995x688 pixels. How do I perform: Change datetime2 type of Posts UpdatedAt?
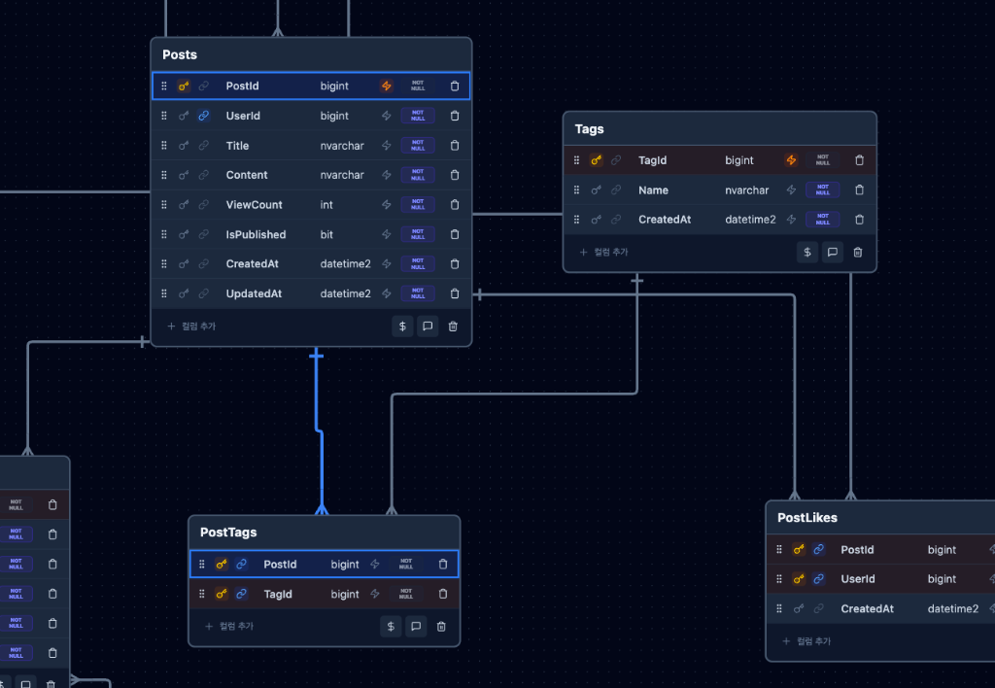(345, 293)
